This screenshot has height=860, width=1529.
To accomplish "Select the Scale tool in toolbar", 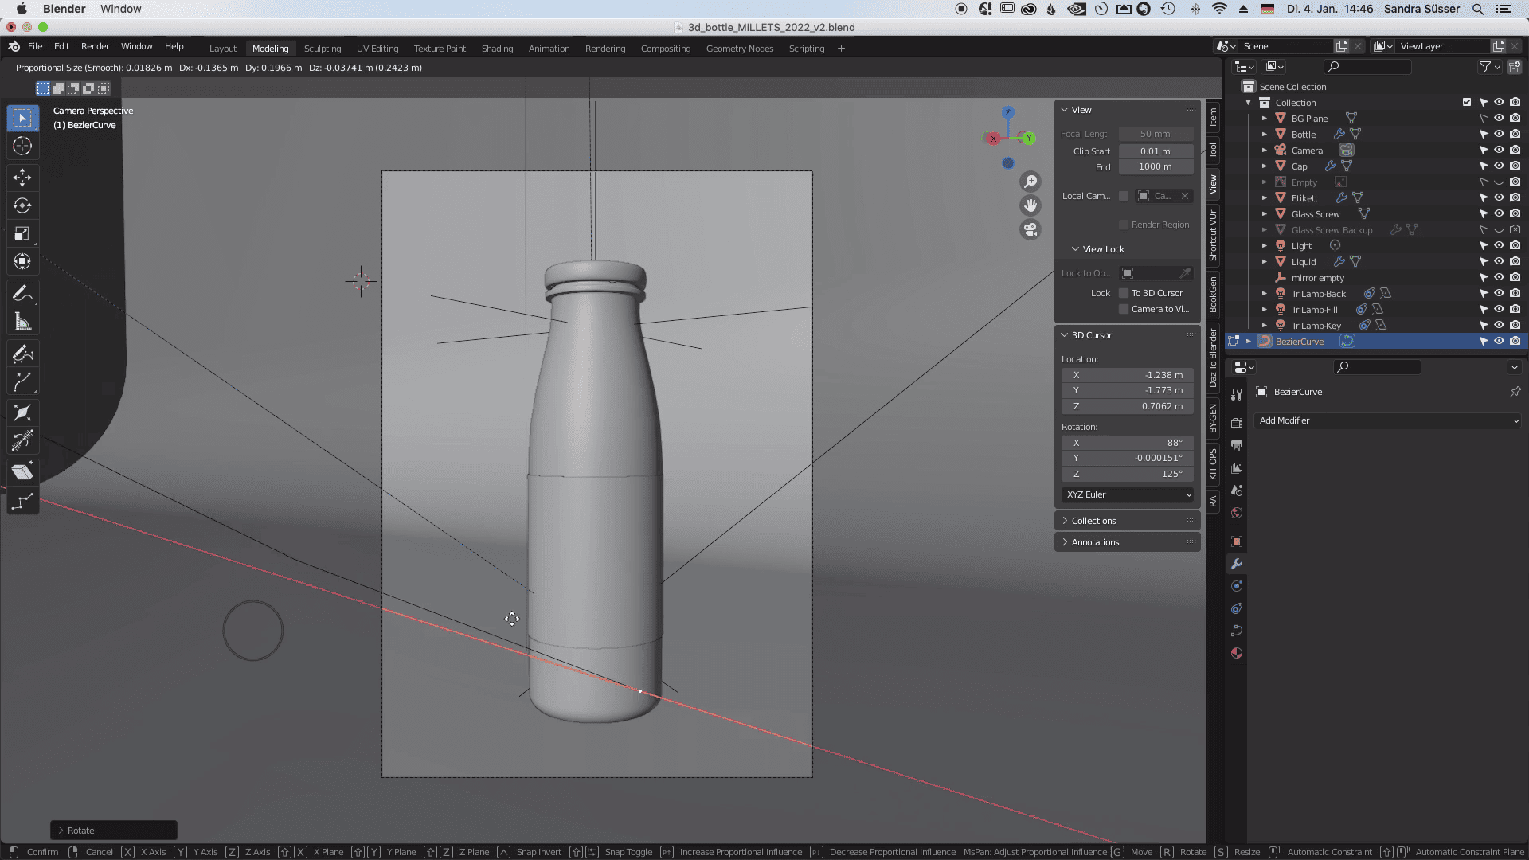I will click(x=22, y=233).
